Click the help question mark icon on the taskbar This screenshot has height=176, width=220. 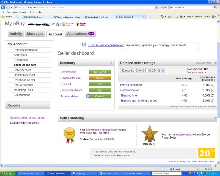(x=190, y=174)
